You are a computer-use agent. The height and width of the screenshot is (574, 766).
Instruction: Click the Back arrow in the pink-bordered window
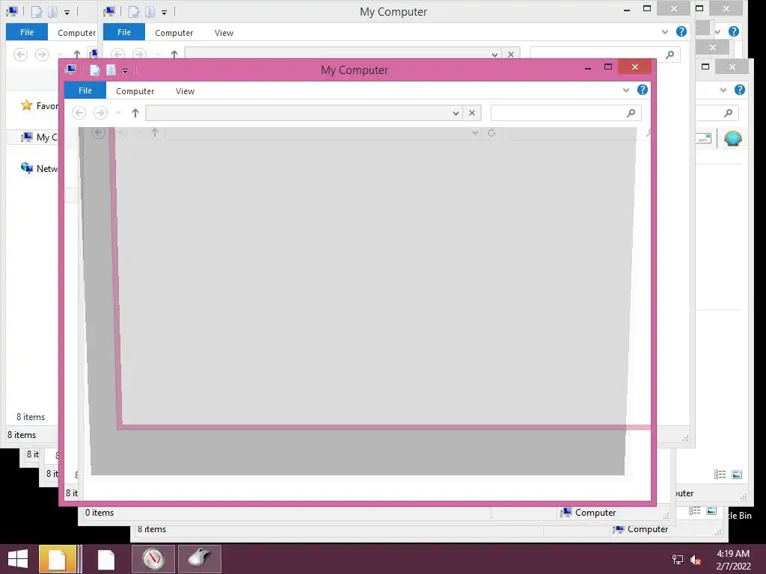tap(79, 113)
